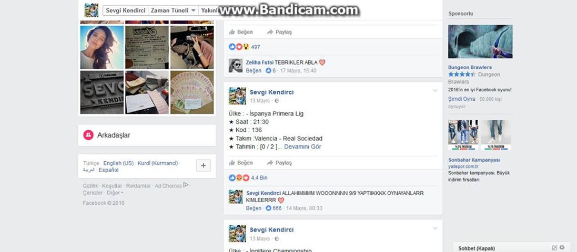Open reaction icons showing 4,4 Bin
Viewport: 577px width, 252px height.
pyautogui.click(x=239, y=178)
